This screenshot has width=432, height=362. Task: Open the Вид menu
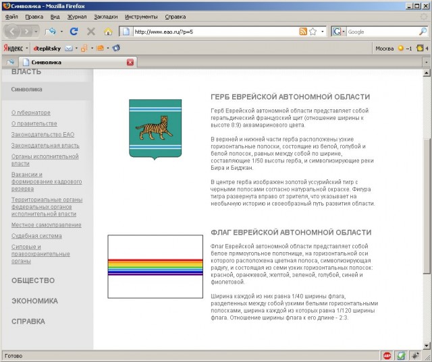55,17
